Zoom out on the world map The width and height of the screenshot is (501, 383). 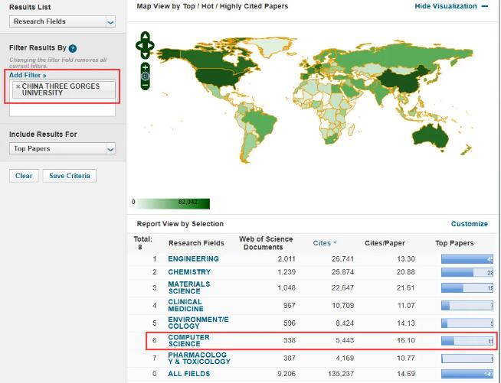tap(146, 86)
